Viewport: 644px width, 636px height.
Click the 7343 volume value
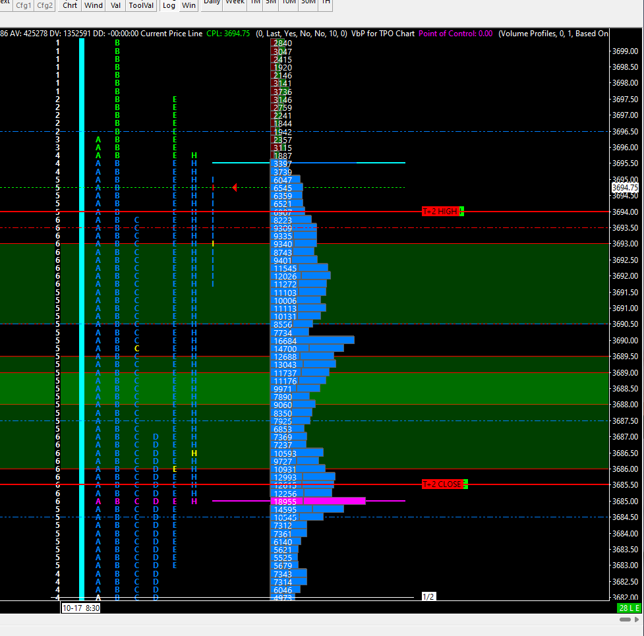click(283, 575)
